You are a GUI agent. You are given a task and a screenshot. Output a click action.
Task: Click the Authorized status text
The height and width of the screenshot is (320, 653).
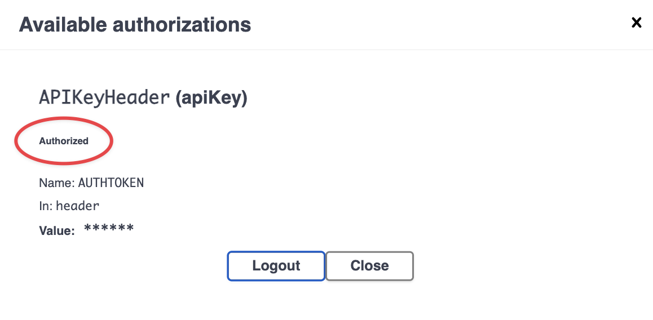[x=64, y=141]
